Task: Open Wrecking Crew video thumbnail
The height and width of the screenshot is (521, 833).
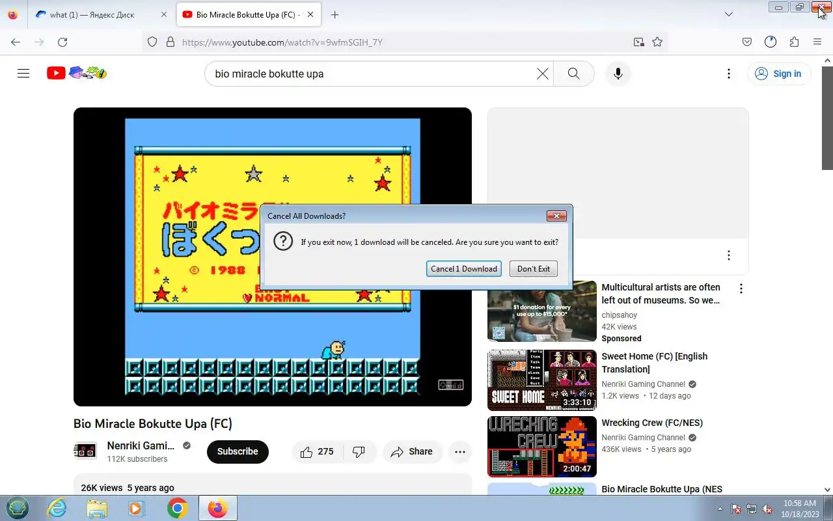Action: pyautogui.click(x=542, y=447)
